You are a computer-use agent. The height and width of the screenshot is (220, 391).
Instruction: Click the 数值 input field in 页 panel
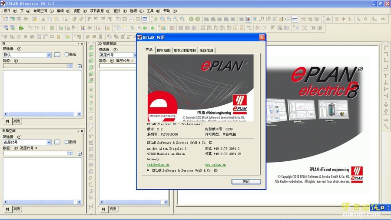click(35, 66)
